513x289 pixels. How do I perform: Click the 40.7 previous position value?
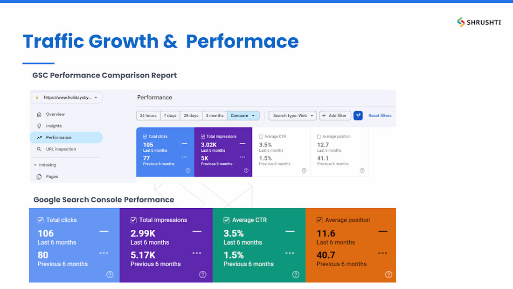[x=326, y=255]
